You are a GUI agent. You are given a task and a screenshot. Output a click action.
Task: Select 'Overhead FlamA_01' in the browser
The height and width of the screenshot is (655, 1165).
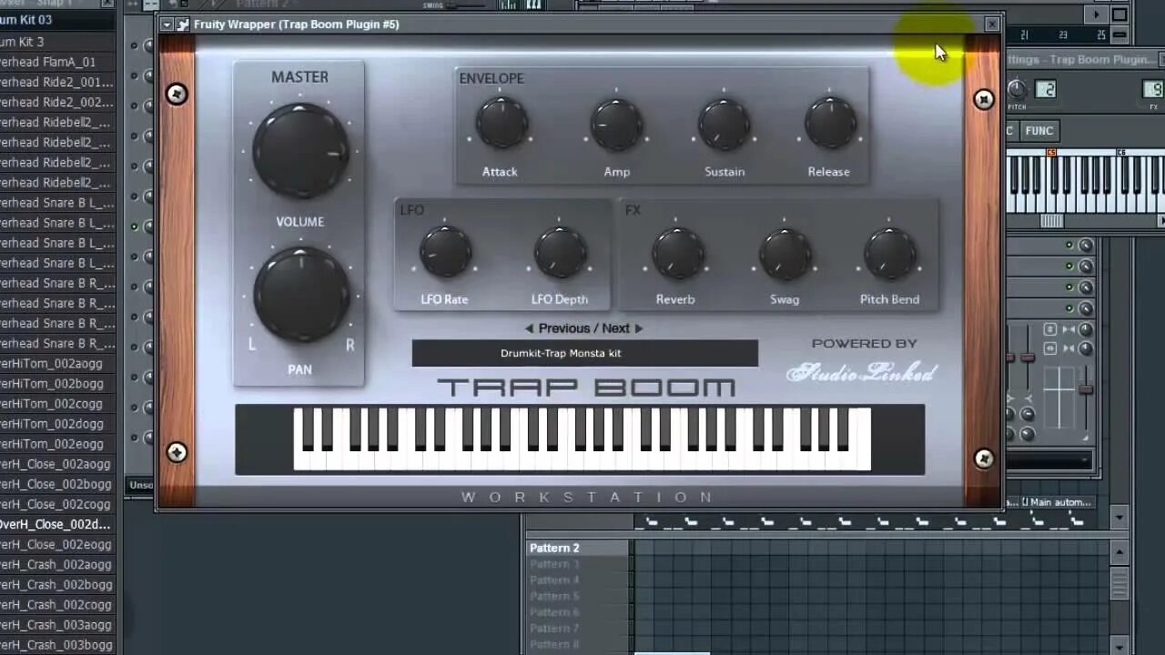pos(56,62)
